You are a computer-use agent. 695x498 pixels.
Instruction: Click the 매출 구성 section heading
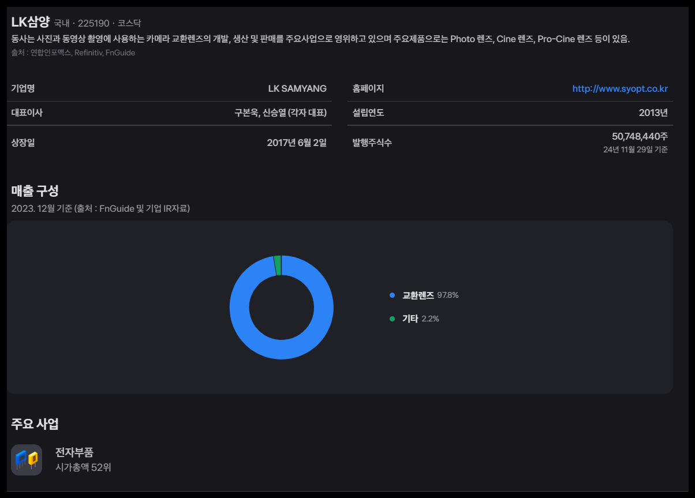point(35,190)
